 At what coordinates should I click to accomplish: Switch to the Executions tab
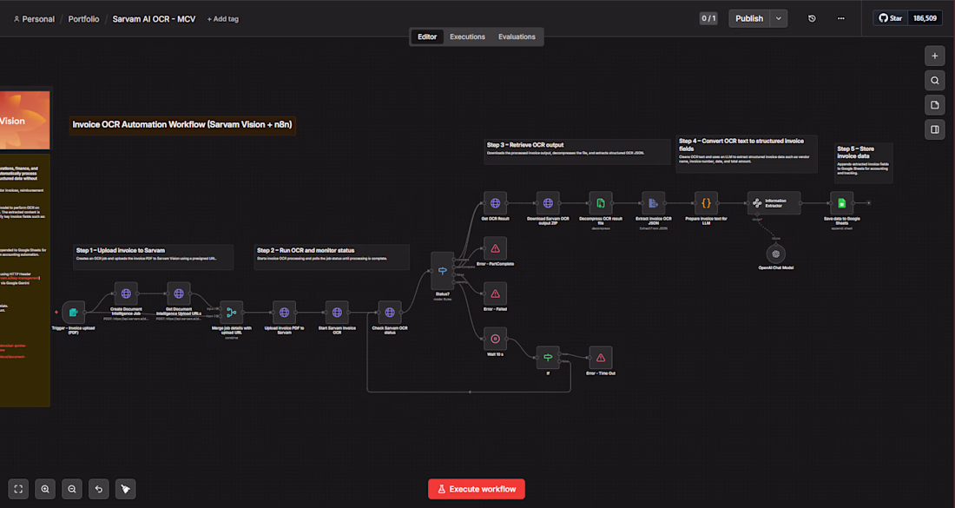467,36
